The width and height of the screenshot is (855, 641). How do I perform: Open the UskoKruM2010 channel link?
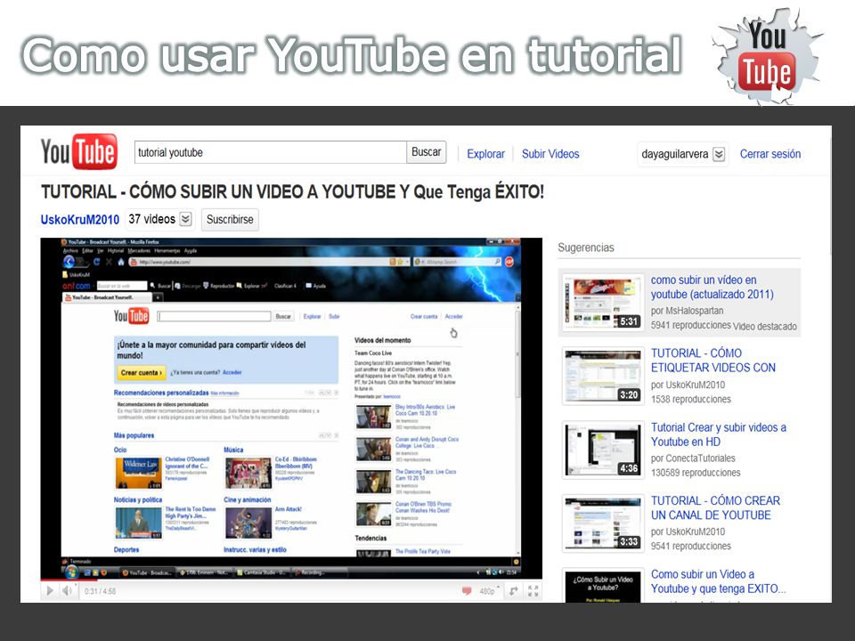coord(79,220)
